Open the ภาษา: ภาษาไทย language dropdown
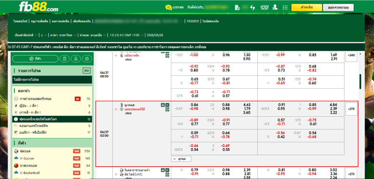 [x=63, y=35]
